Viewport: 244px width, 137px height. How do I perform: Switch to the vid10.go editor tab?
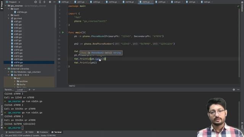tap(65, 2)
